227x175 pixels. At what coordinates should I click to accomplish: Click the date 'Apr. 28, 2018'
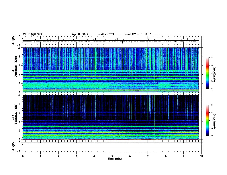[x=80, y=34]
